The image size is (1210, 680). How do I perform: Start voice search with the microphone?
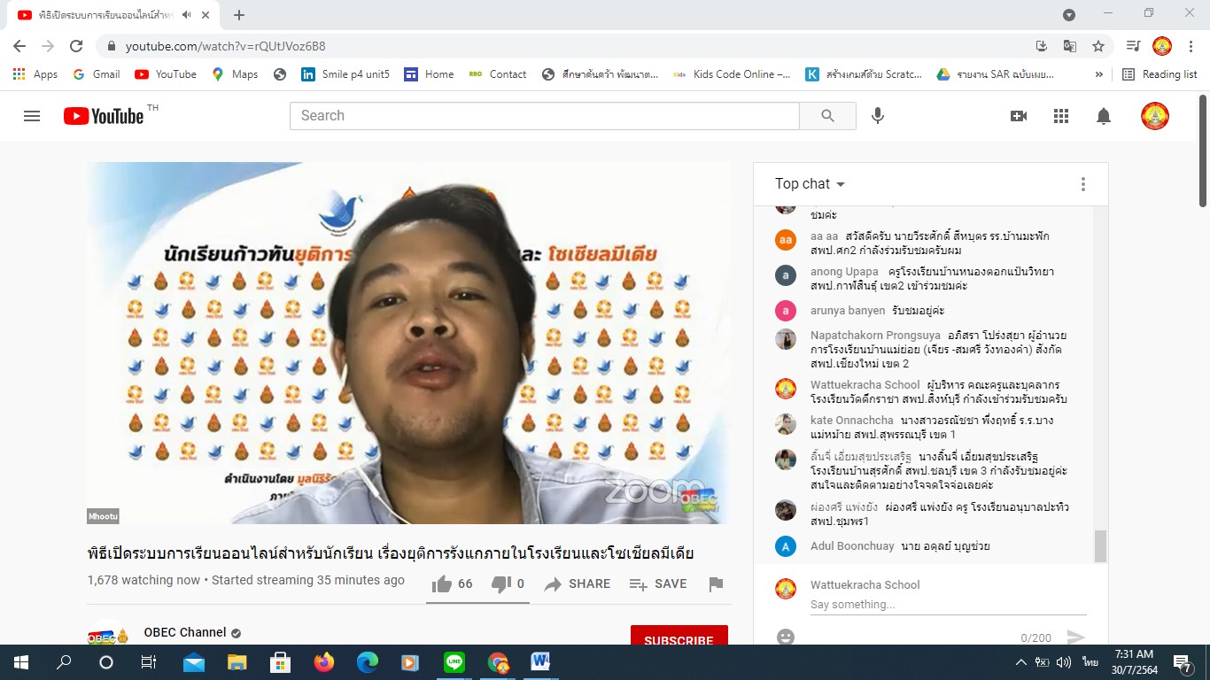tap(878, 116)
